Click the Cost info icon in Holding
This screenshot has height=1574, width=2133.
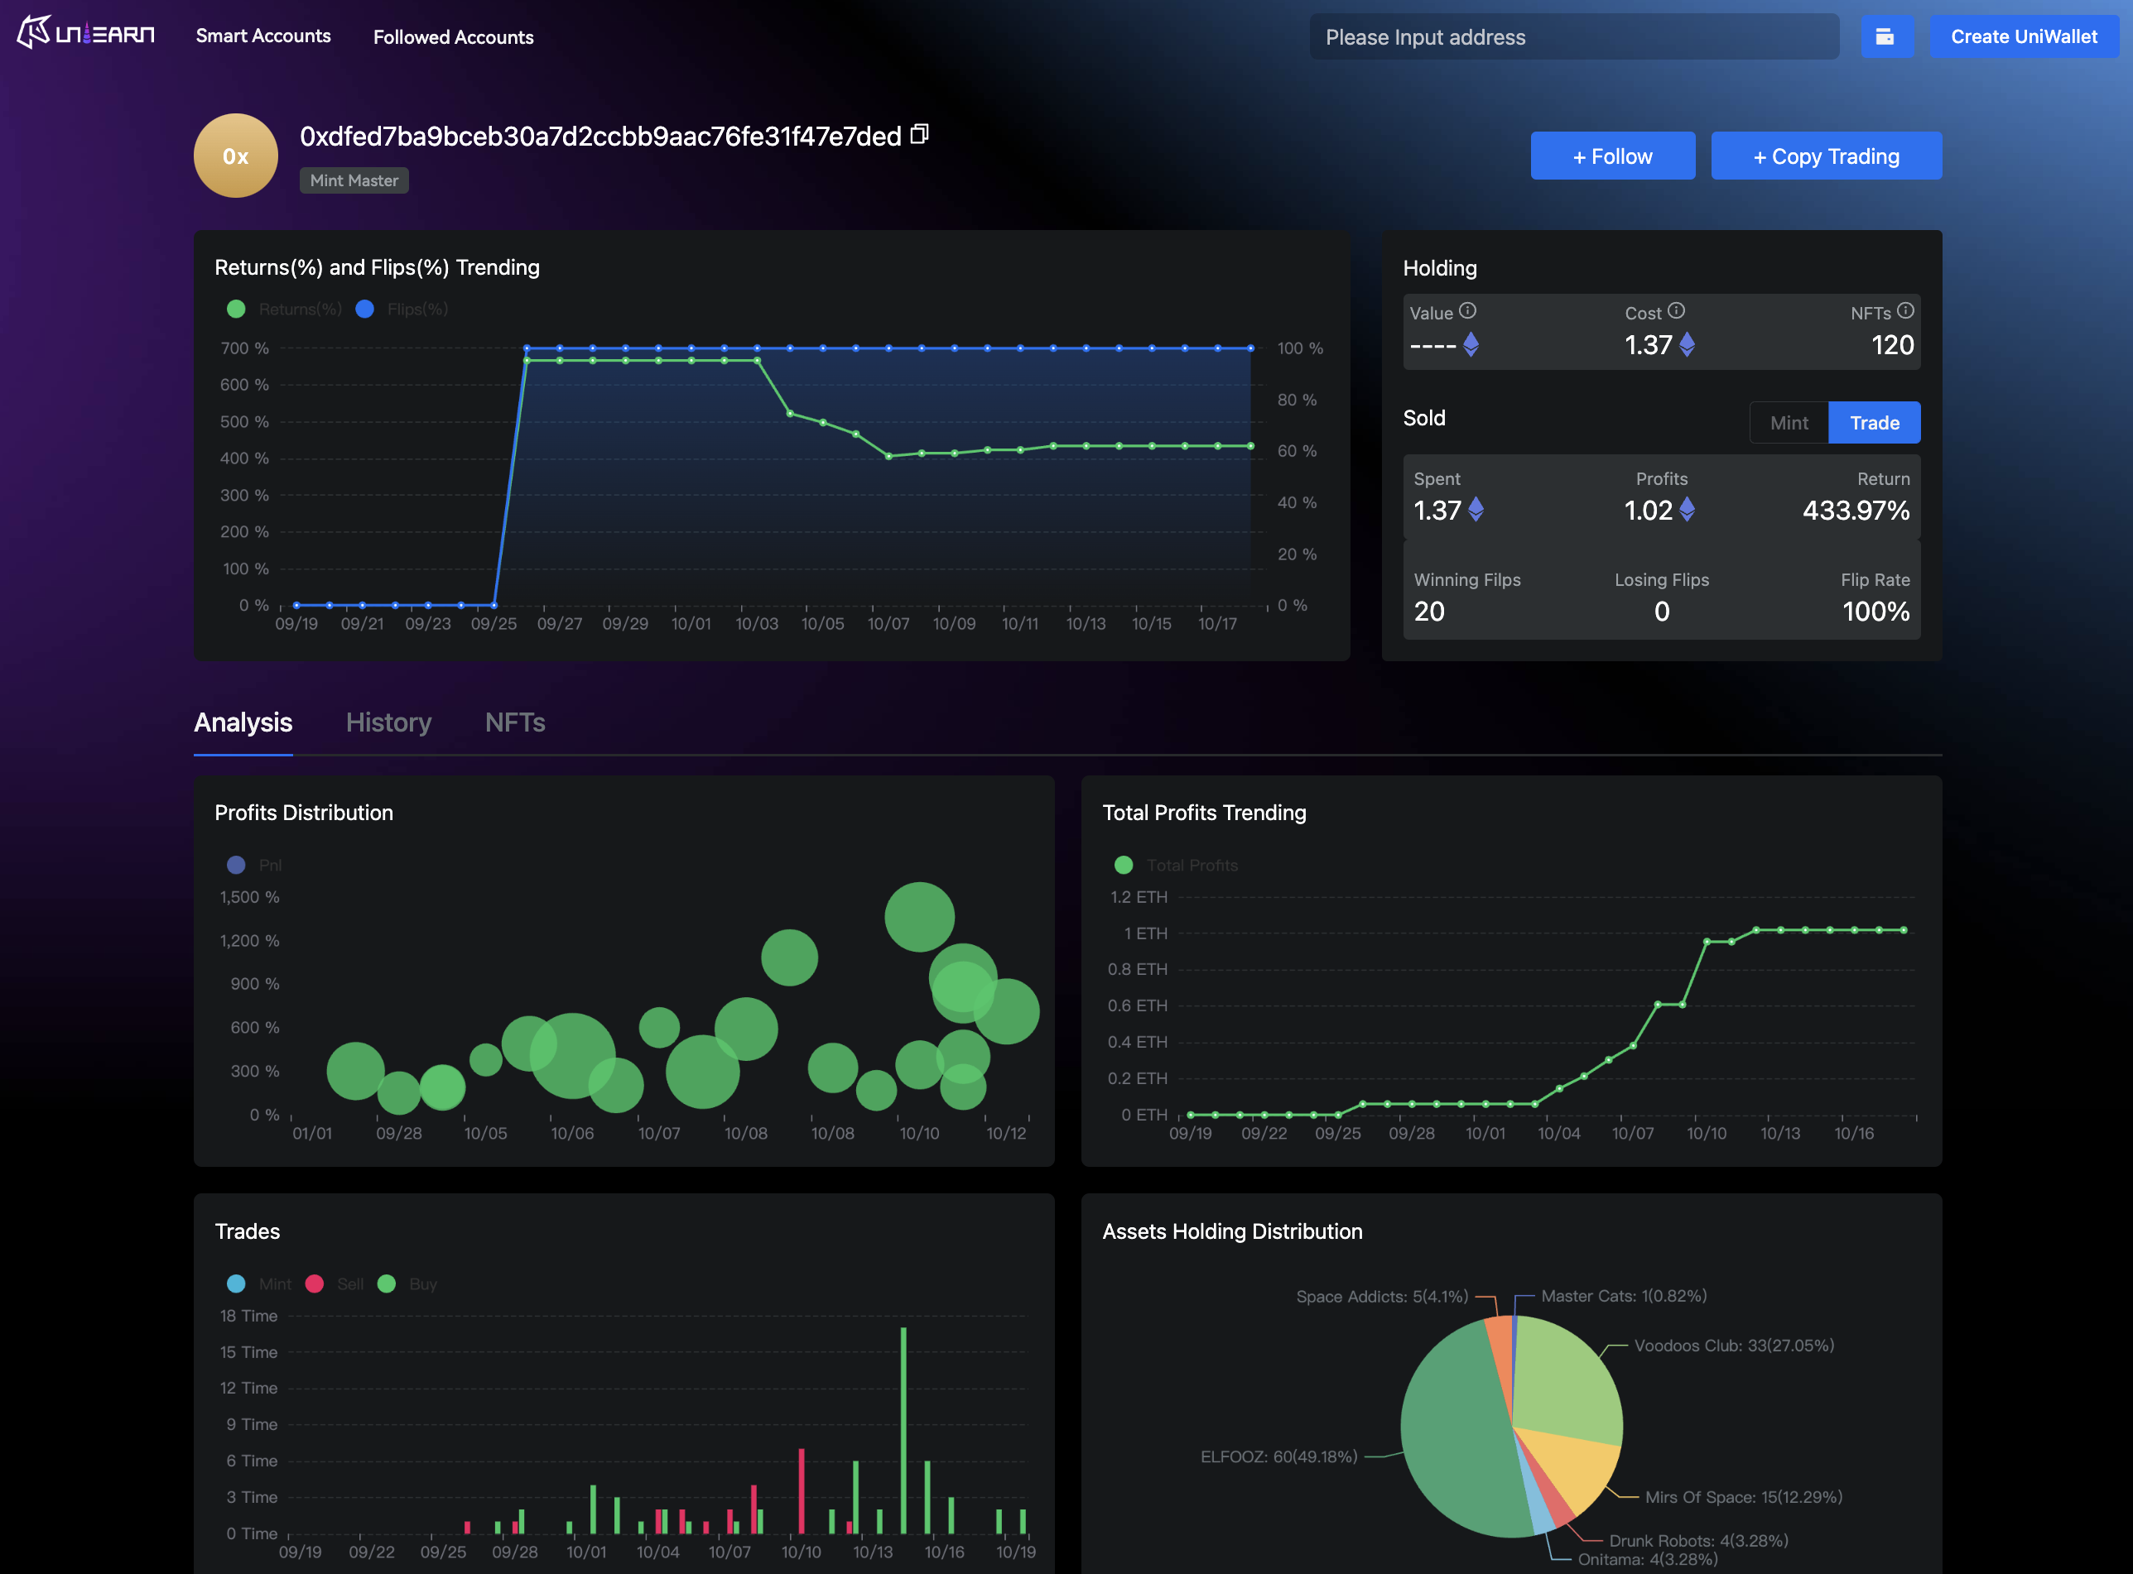pyautogui.click(x=1677, y=310)
